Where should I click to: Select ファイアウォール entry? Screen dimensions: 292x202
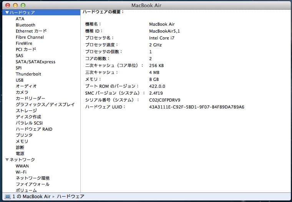pos(32,184)
